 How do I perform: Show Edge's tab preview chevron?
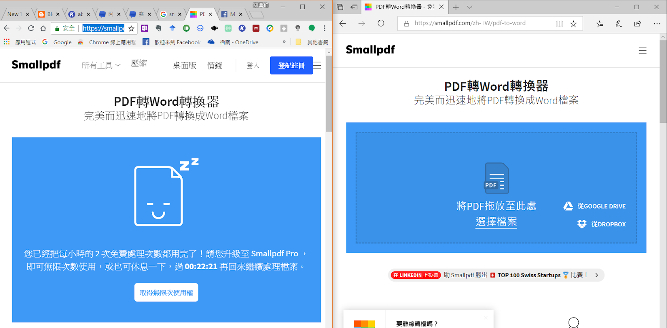pyautogui.click(x=470, y=7)
